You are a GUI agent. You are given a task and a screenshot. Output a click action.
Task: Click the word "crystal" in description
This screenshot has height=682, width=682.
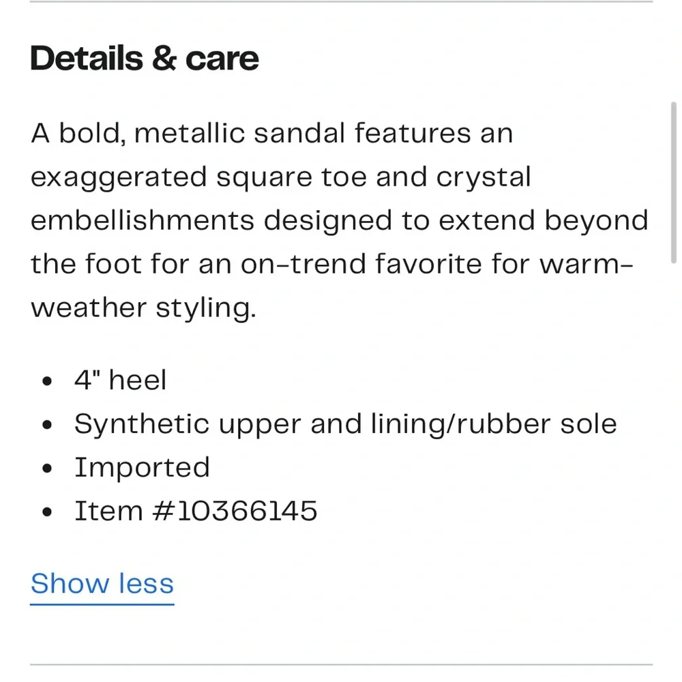(484, 178)
